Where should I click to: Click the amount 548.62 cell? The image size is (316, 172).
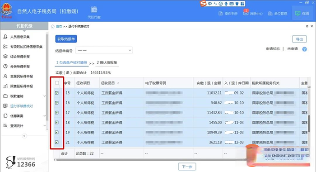coord(216,103)
